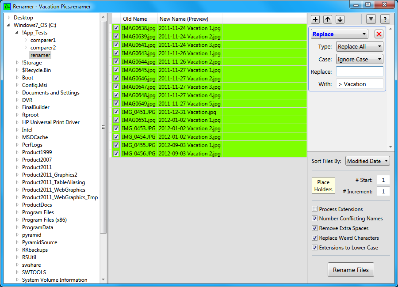Expand the Program Files tree node

(17, 212)
